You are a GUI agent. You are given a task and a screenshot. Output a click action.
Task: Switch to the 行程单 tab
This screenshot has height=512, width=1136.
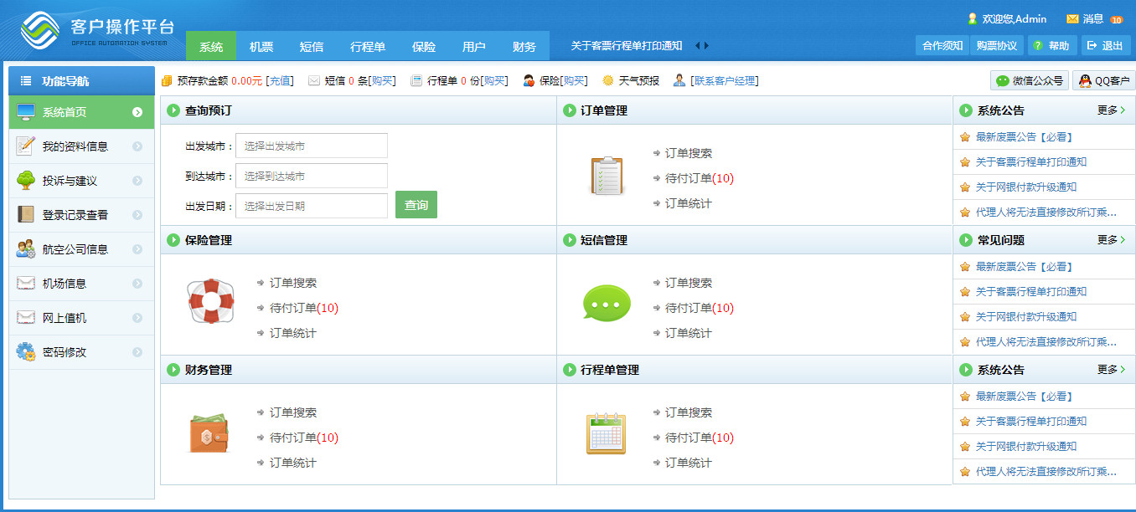point(368,46)
